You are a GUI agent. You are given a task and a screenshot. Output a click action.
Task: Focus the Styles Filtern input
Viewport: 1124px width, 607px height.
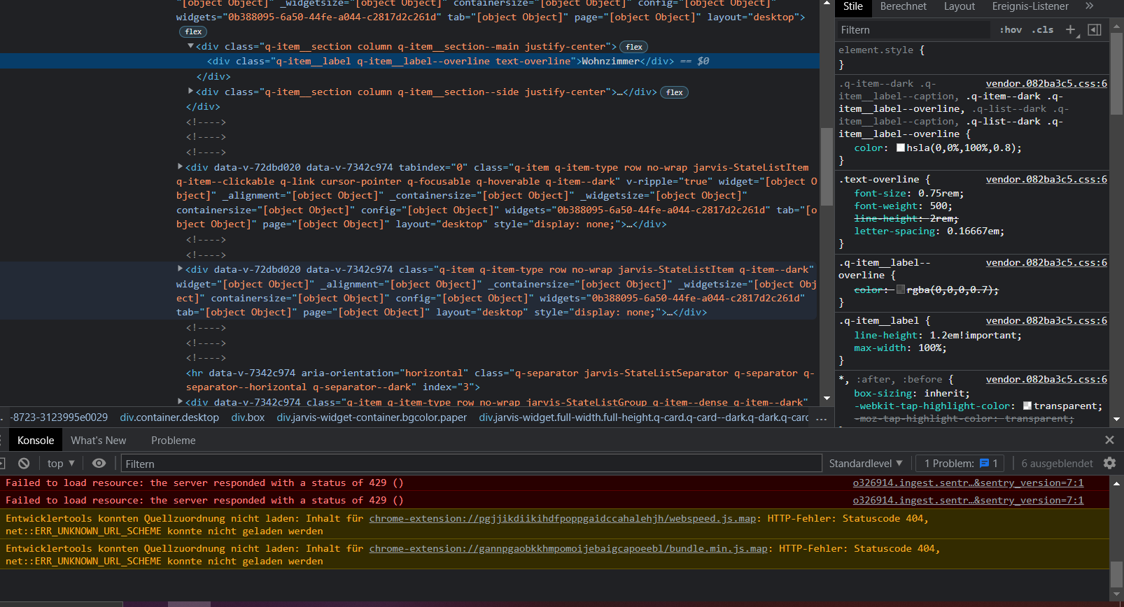pos(914,29)
